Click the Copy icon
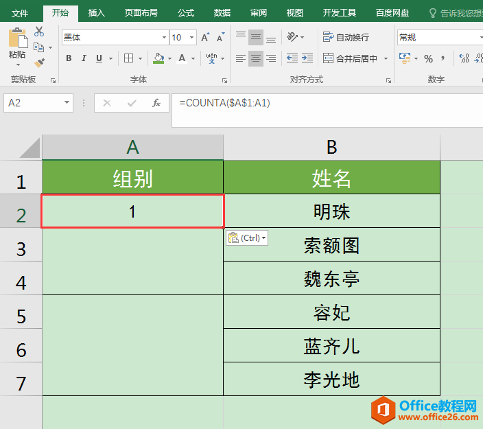The image size is (483, 429). pyautogui.click(x=39, y=47)
